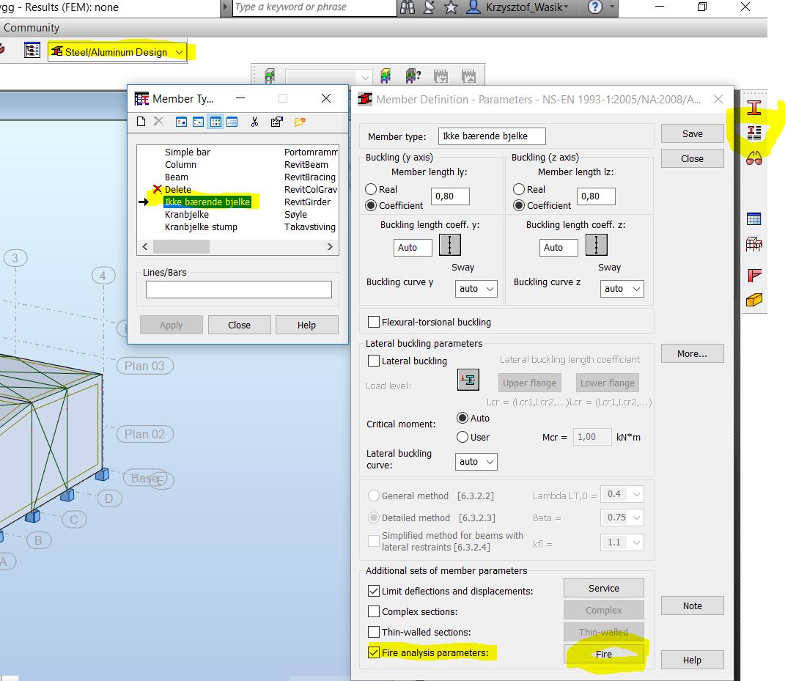Open the Steel/Aluminum Design module selector
The height and width of the screenshot is (681, 785).
click(x=117, y=52)
